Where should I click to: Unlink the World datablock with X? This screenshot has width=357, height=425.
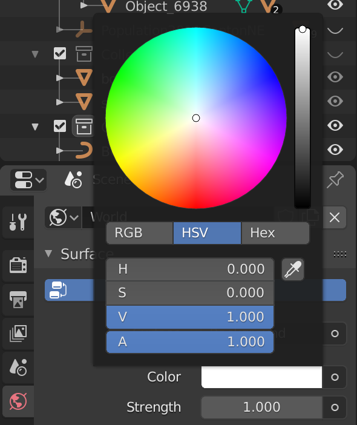tap(335, 217)
